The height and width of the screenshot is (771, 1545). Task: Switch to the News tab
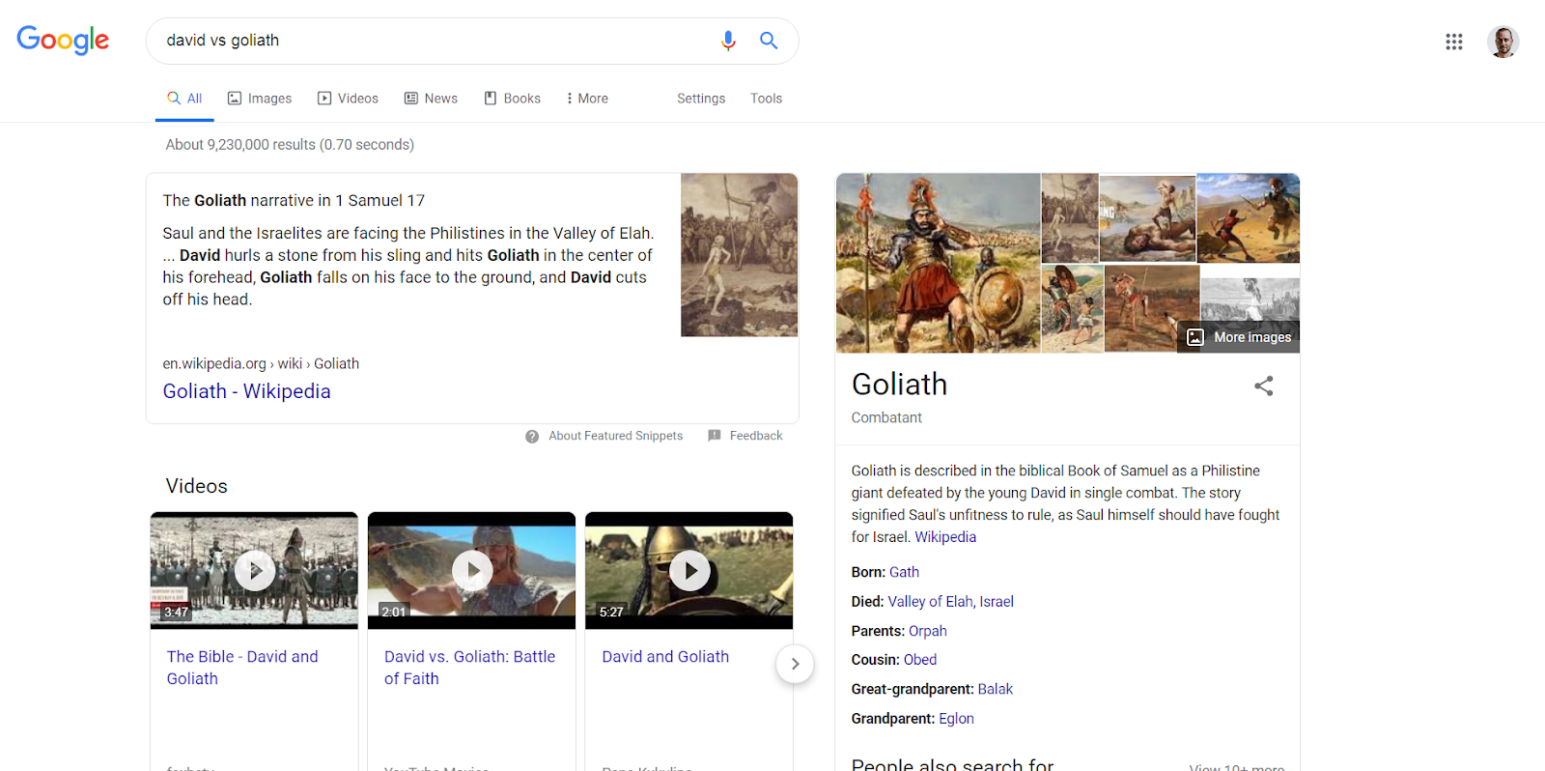point(432,99)
